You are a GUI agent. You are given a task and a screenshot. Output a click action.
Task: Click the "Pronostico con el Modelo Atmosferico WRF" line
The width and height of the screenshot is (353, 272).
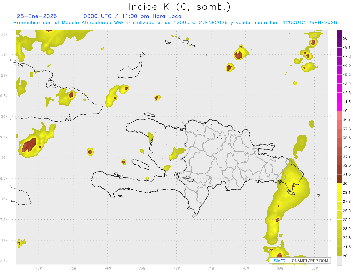(175, 23)
